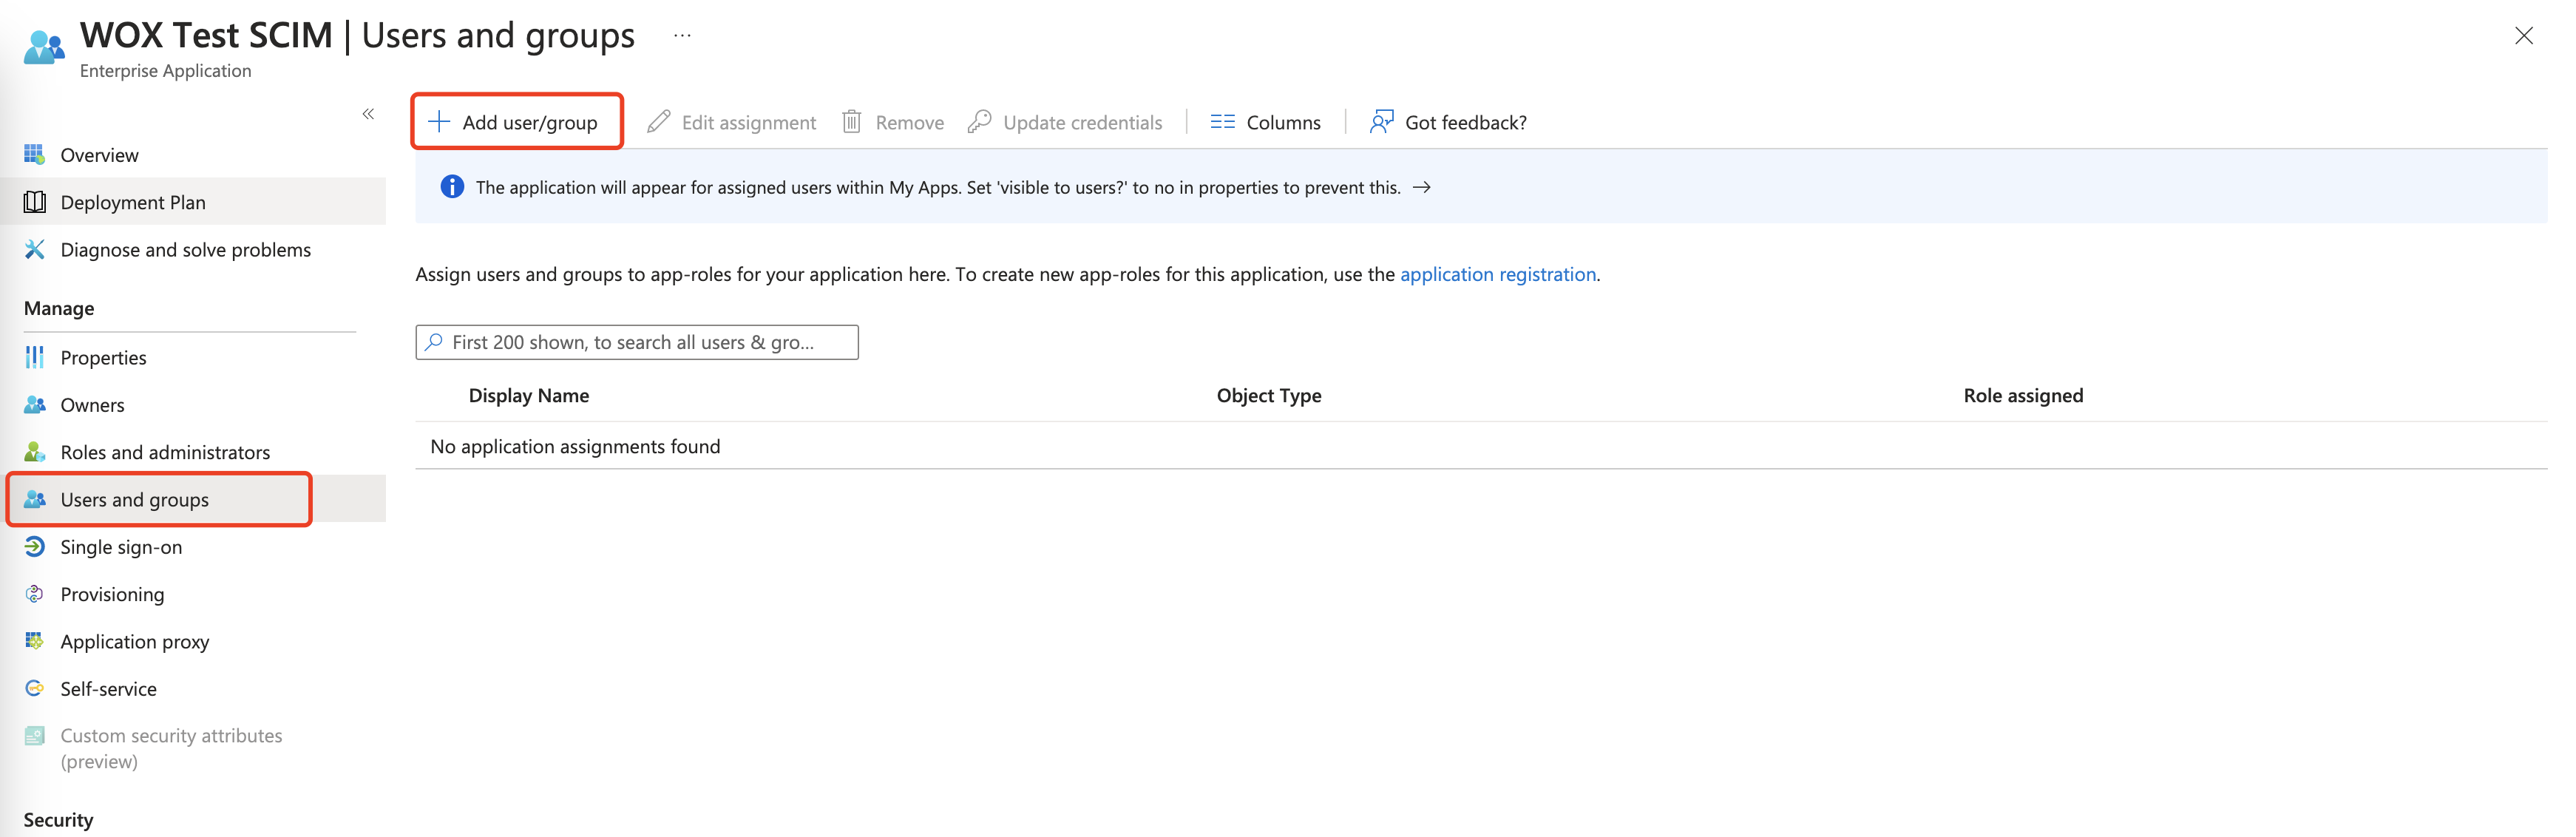Close the Users and groups blade
Image resolution: width=2576 pixels, height=837 pixels.
2523,36
